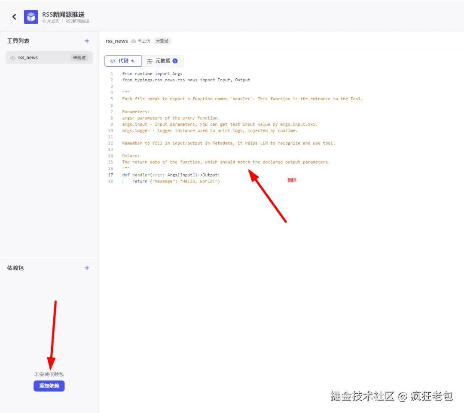The width and height of the screenshot is (464, 413).
Task: Click the 'Remember to fill in input/output' line
Action: pyautogui.click(x=229, y=143)
